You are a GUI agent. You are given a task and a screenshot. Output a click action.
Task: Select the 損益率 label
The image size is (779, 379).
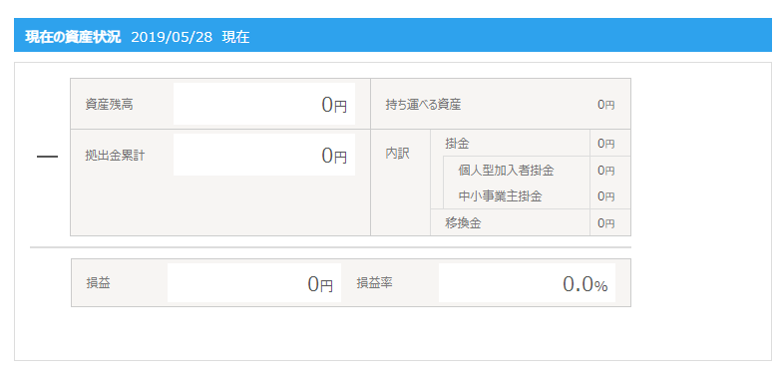click(x=375, y=282)
